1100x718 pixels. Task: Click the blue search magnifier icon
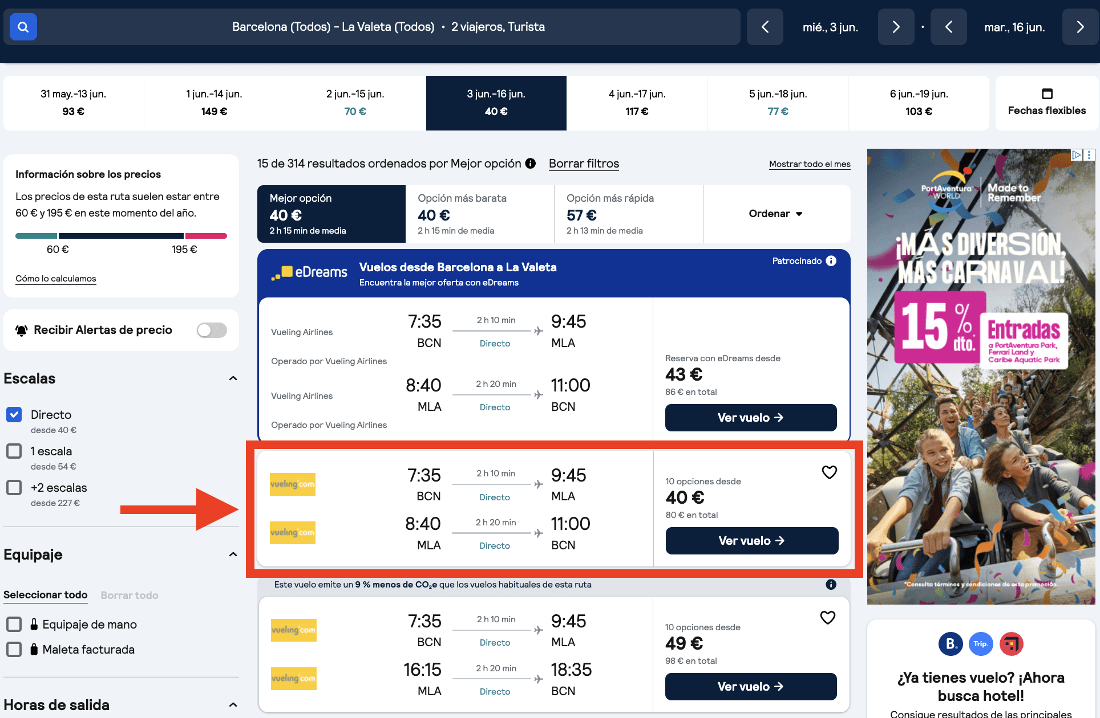[x=23, y=27]
